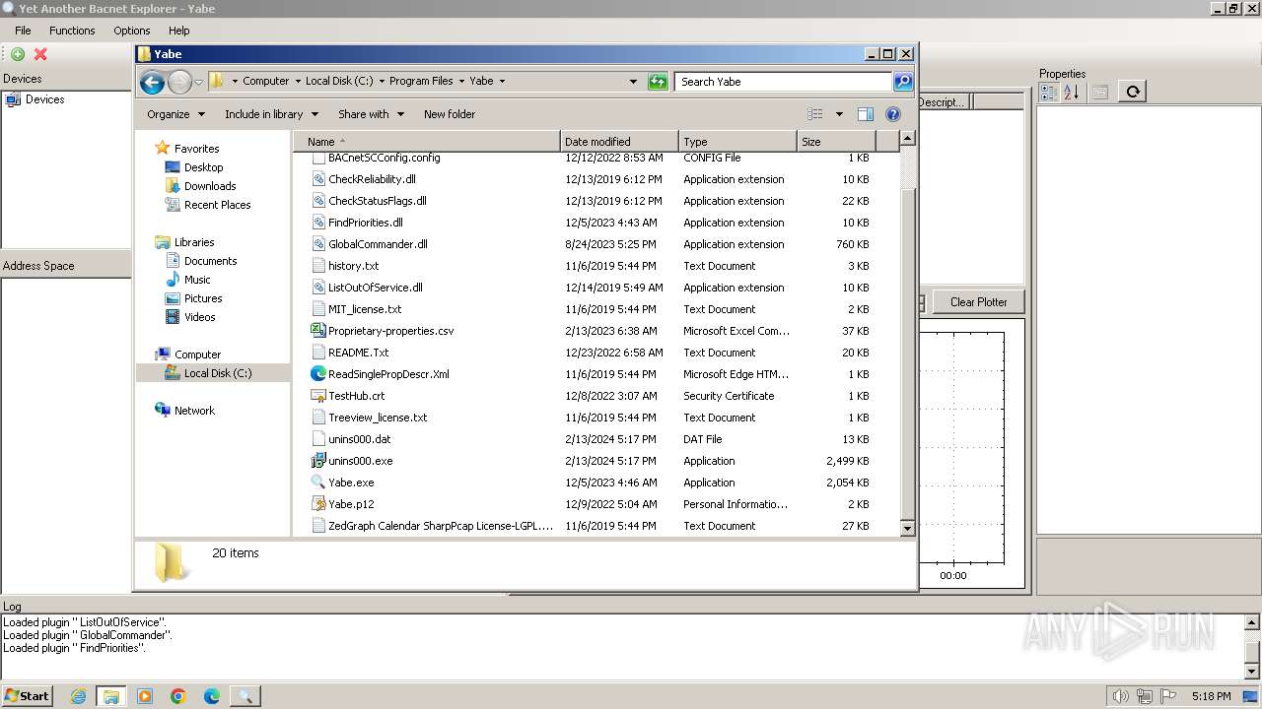Image resolution: width=1262 pixels, height=709 pixels.
Task: Select the TestHub.crt certificate file
Action: [x=356, y=396]
